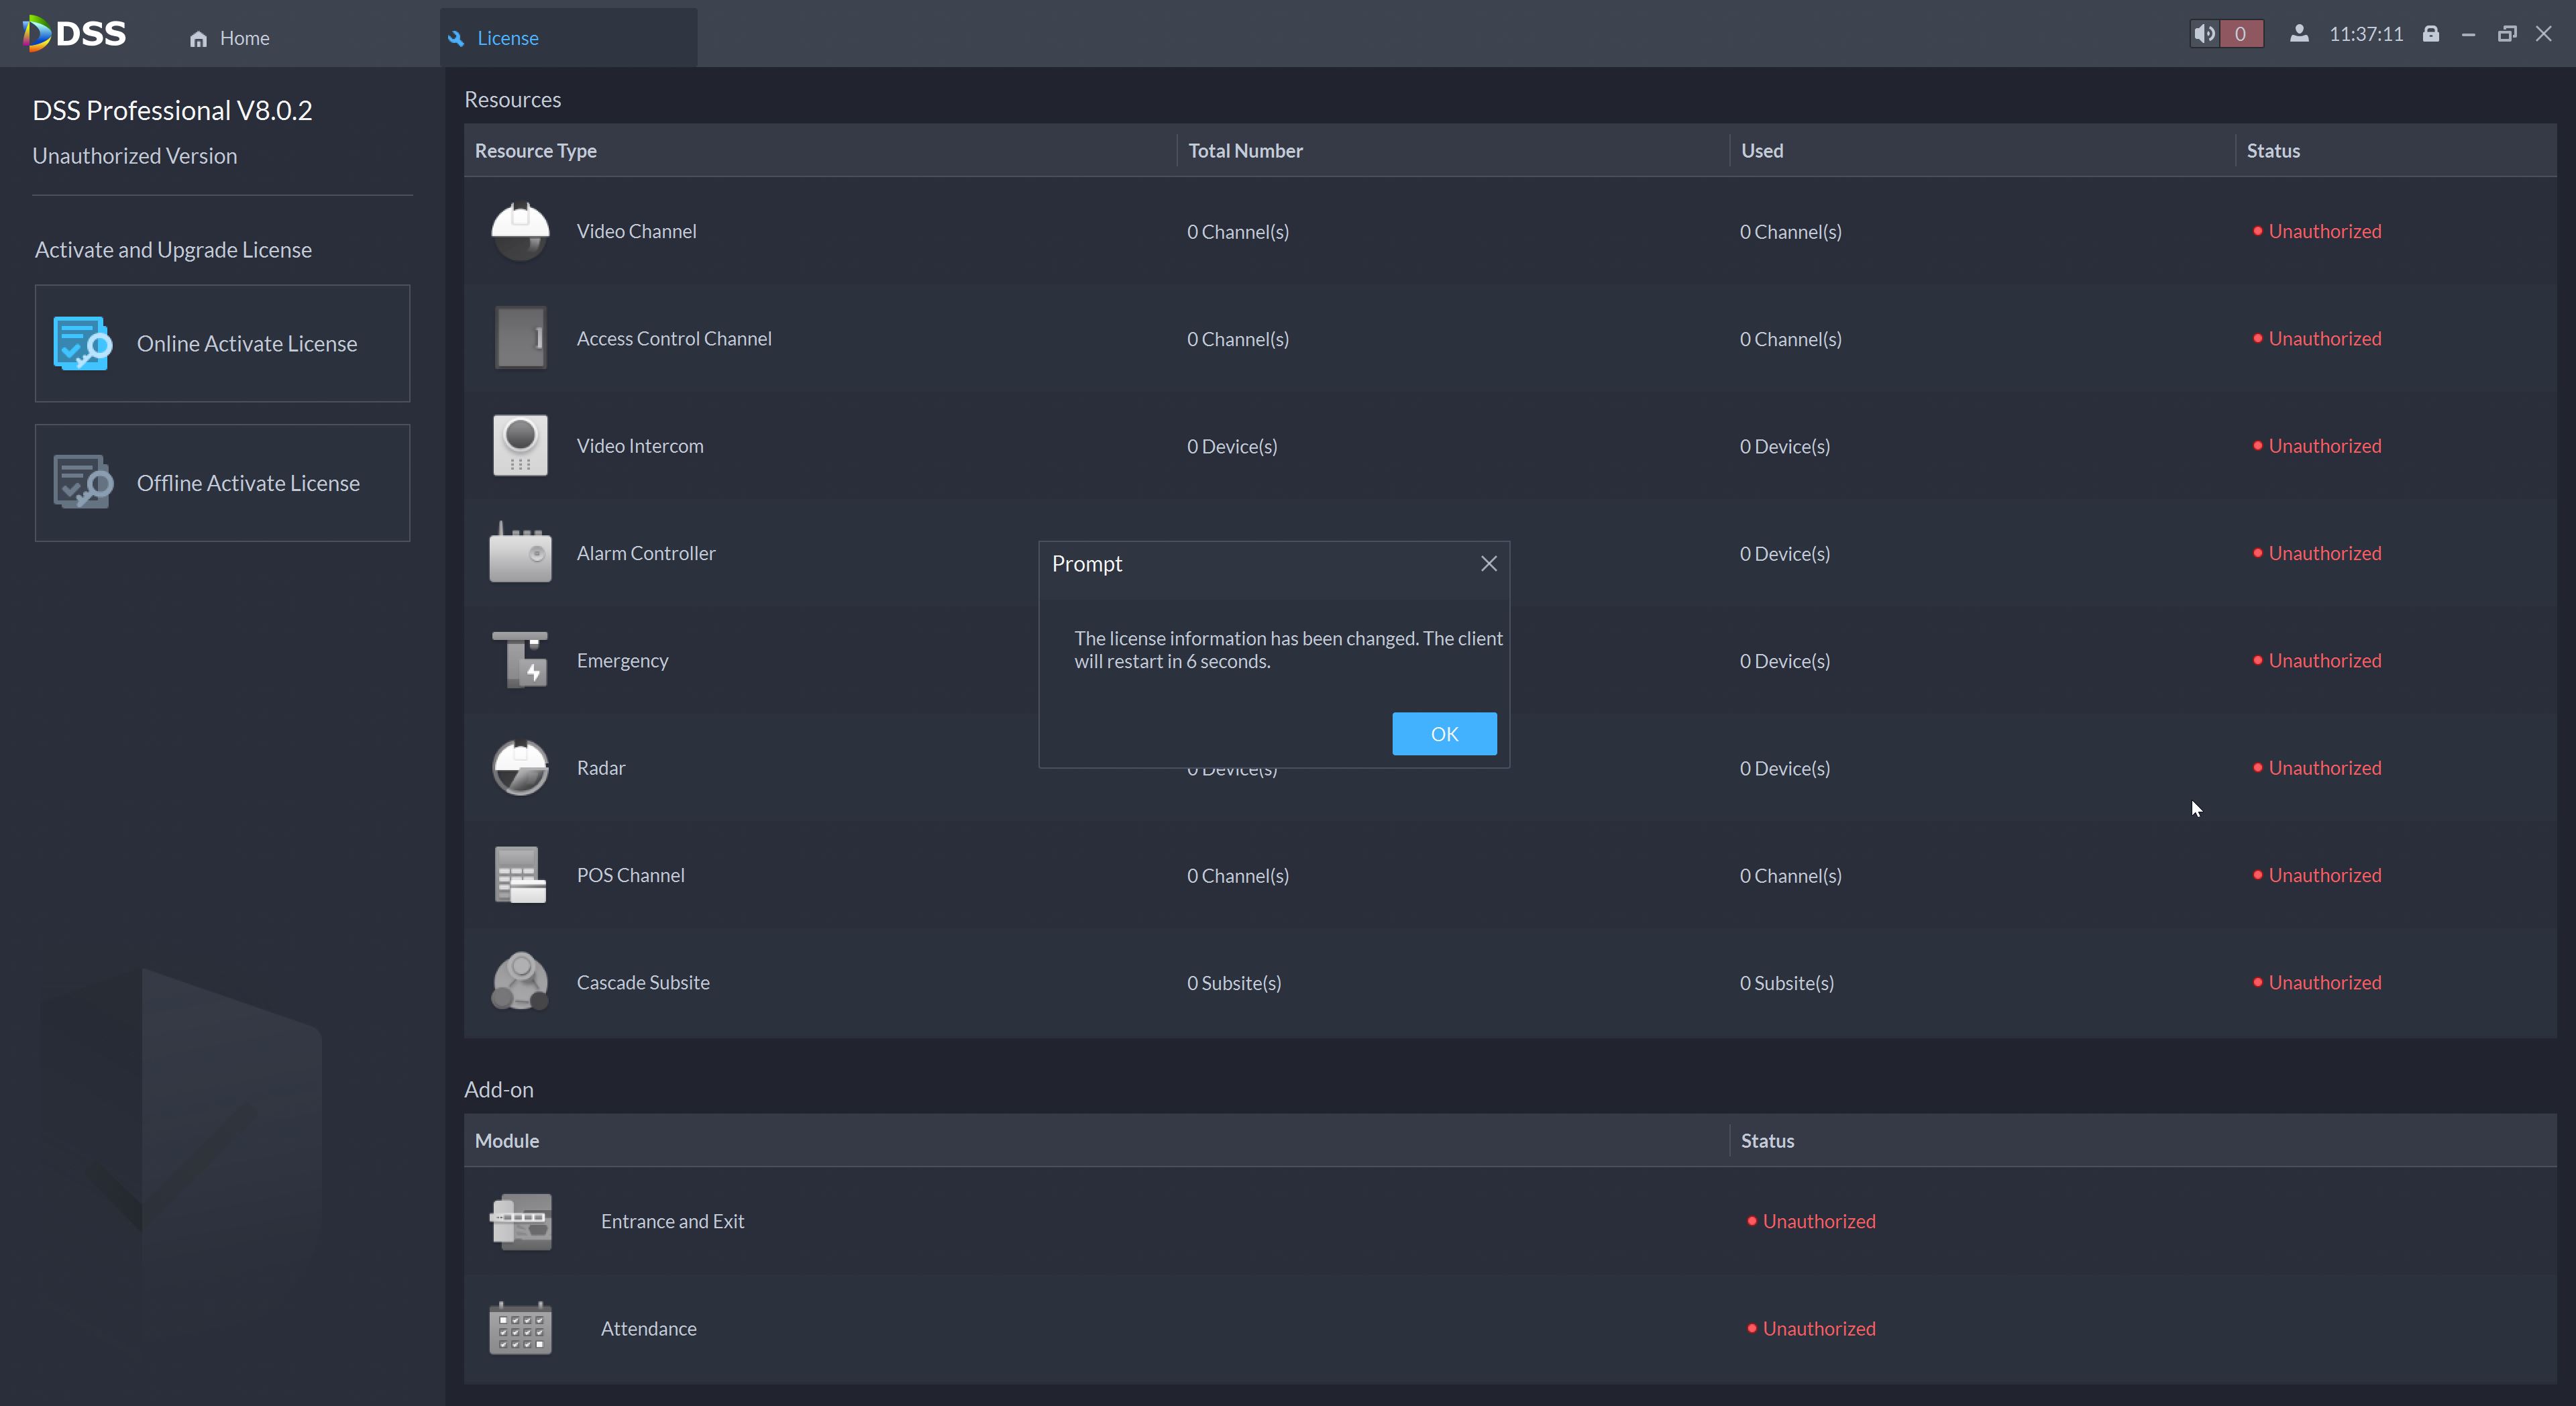The height and width of the screenshot is (1406, 2576).
Task: Click the Online Activate License button
Action: [222, 343]
